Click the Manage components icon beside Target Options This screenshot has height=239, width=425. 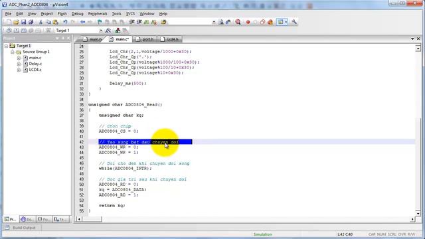[118, 31]
